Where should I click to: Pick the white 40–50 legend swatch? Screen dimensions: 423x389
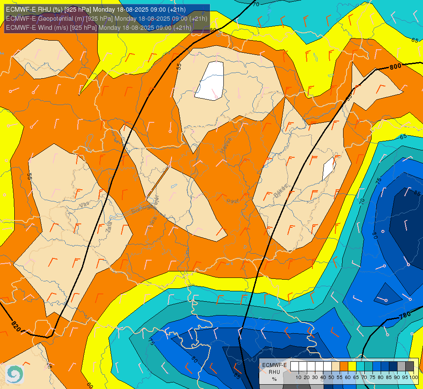coord(328,366)
